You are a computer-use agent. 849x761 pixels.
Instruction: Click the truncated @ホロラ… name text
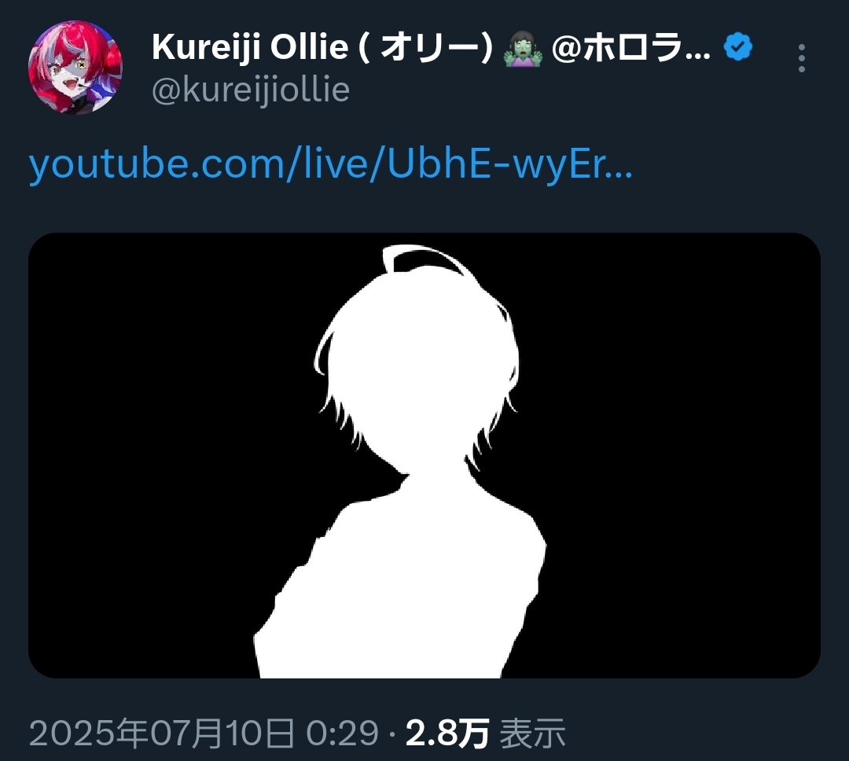coord(631,47)
